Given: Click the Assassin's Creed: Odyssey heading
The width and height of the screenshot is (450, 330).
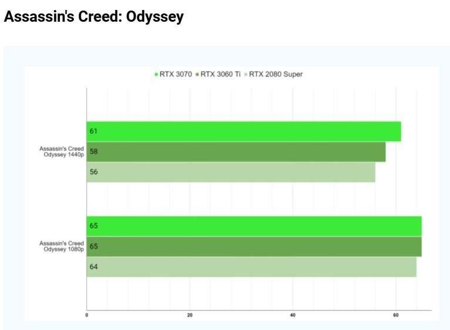Looking at the screenshot, I should pyautogui.click(x=94, y=17).
